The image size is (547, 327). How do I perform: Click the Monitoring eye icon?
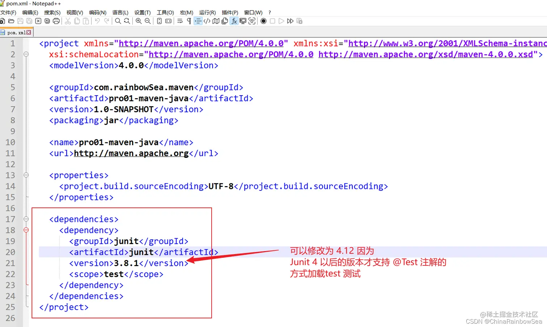point(252,21)
